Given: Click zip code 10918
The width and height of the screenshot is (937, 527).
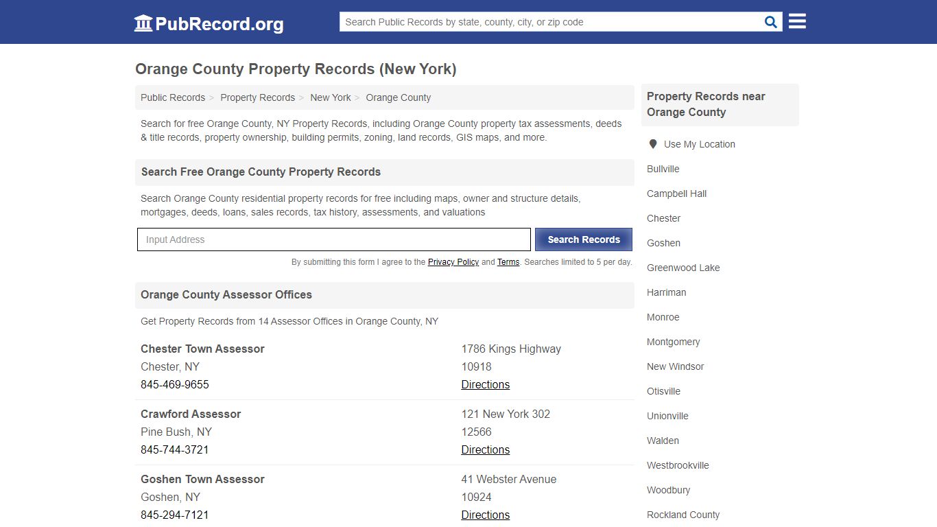Looking at the screenshot, I should coord(477,366).
